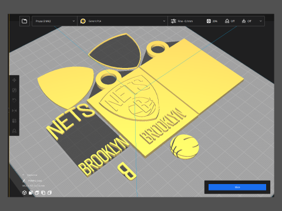Click the blue Slice button
Screen dimensions: 282x211
click(237, 187)
